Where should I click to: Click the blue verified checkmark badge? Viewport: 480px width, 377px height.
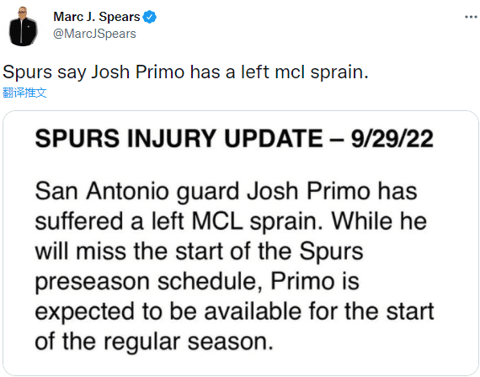coord(149,17)
